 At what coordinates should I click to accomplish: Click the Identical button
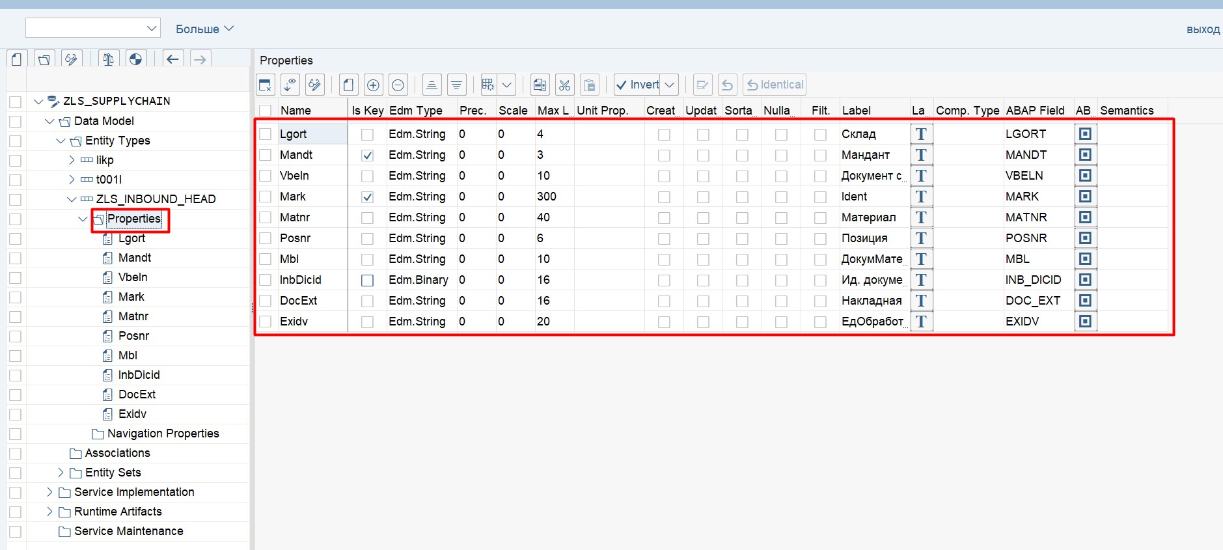[775, 85]
